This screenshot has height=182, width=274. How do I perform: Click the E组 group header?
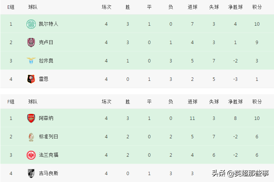tap(11, 7)
